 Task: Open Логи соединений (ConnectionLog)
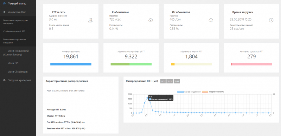[16, 53]
